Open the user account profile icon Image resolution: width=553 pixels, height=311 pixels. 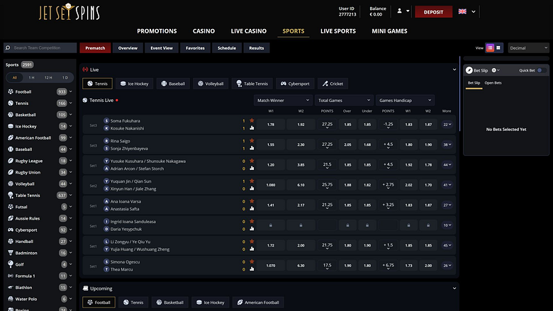click(399, 11)
